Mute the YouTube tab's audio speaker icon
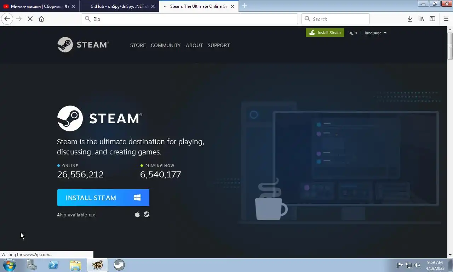The width and height of the screenshot is (453, 272). pos(67,6)
